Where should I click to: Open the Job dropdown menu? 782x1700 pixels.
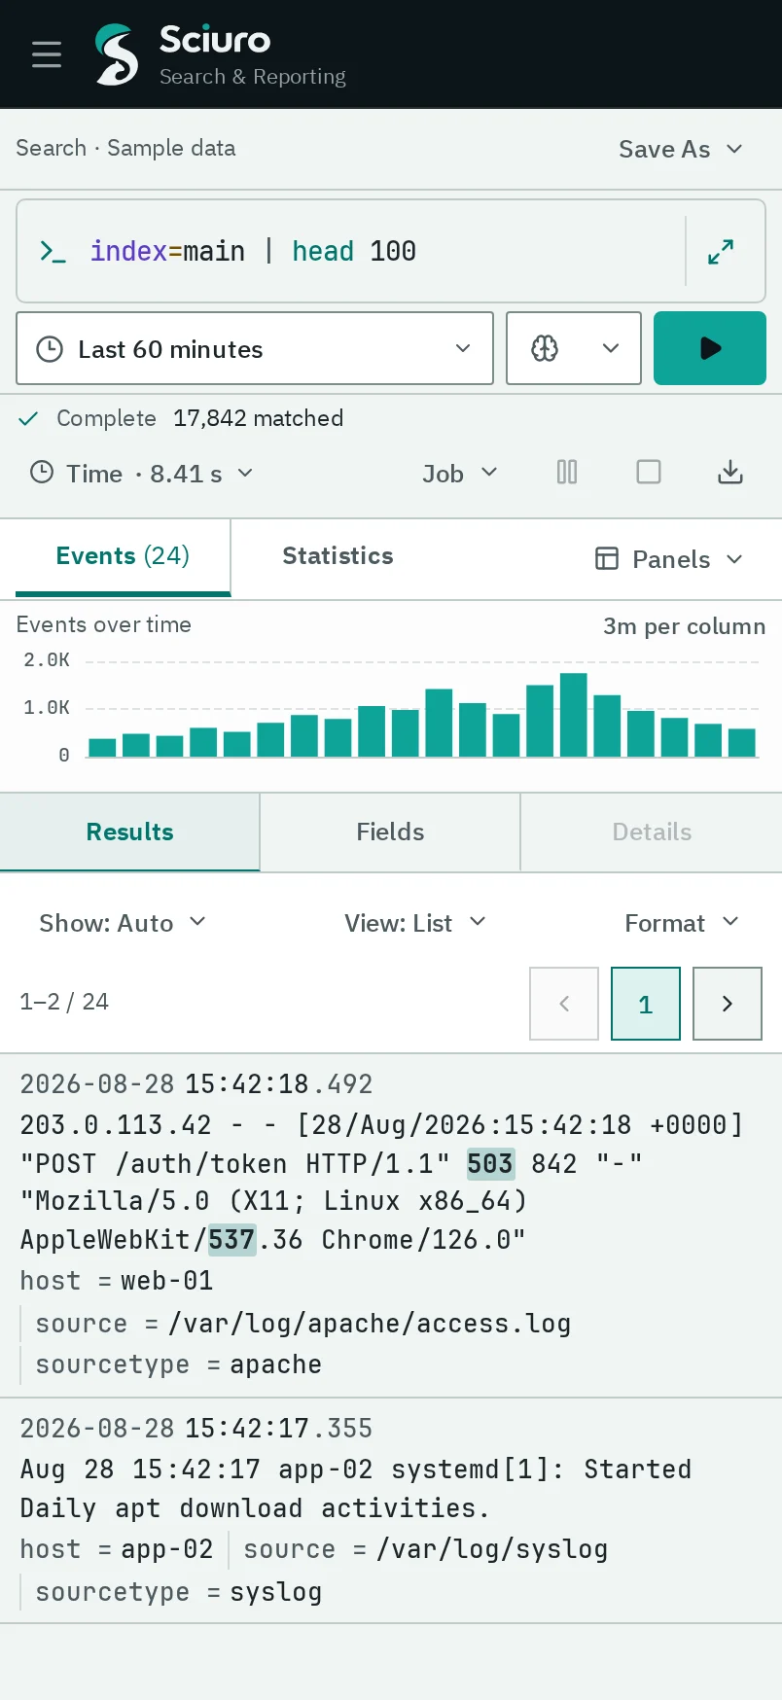click(x=460, y=474)
